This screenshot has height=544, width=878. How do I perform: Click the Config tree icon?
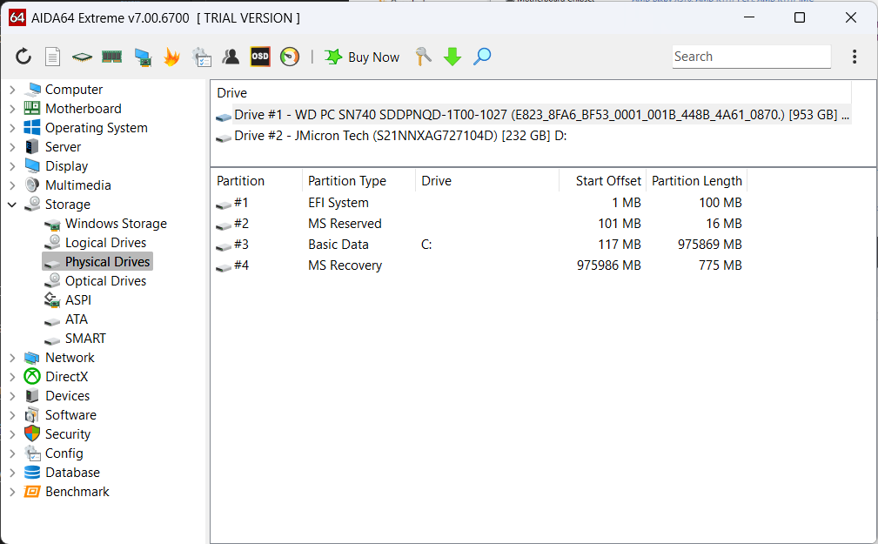coord(32,453)
